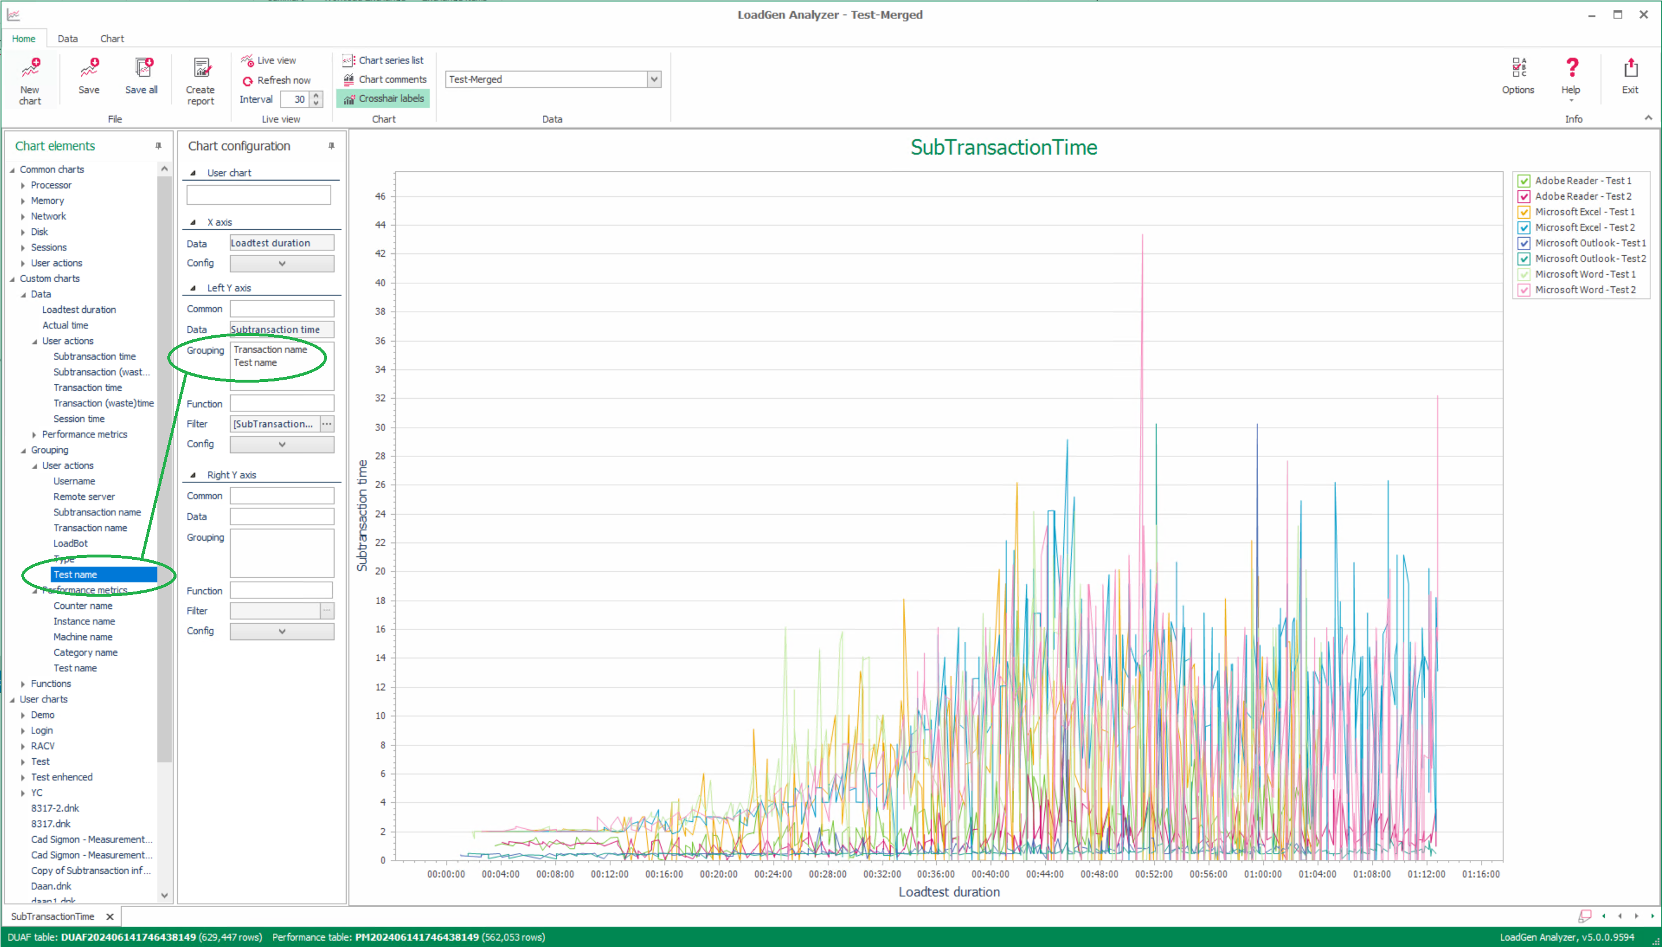This screenshot has height=947, width=1662.
Task: Open the X axis Config dropdown
Action: (x=282, y=263)
